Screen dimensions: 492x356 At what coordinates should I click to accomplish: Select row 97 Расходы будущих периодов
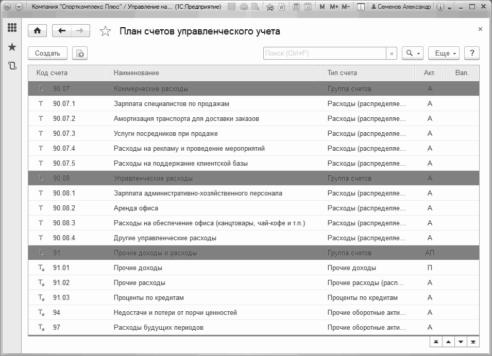253,328
